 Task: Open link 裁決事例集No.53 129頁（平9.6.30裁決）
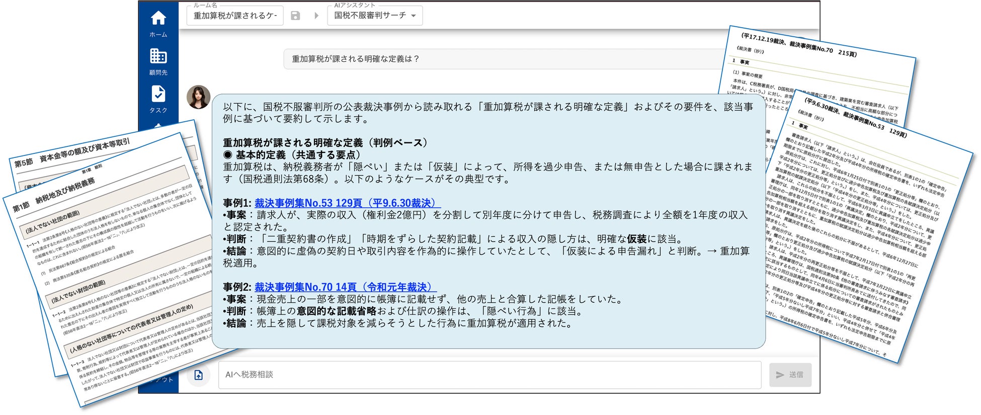pos(347,203)
